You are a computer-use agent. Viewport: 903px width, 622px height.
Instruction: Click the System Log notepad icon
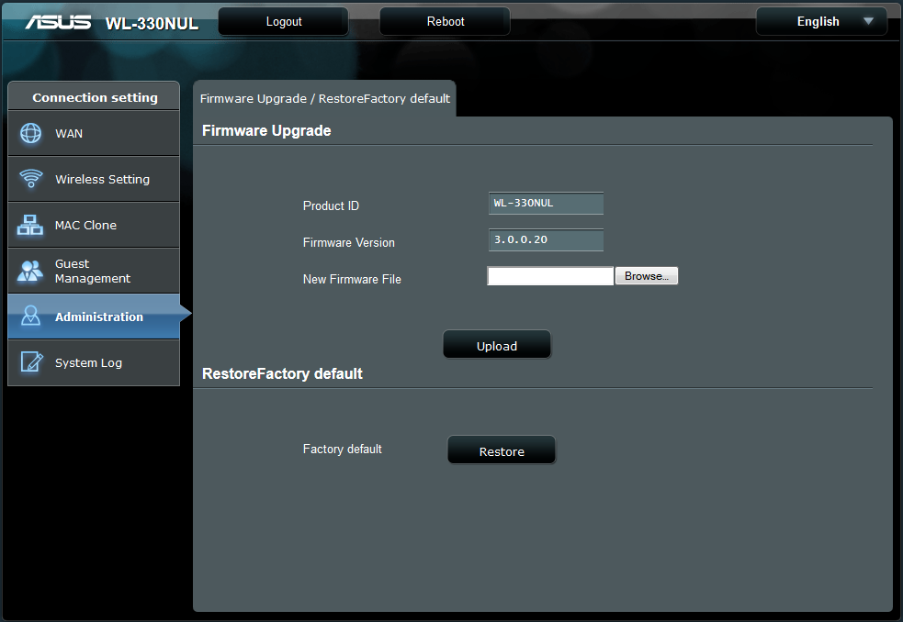point(31,362)
